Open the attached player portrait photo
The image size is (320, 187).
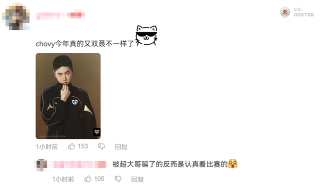(x=68, y=96)
